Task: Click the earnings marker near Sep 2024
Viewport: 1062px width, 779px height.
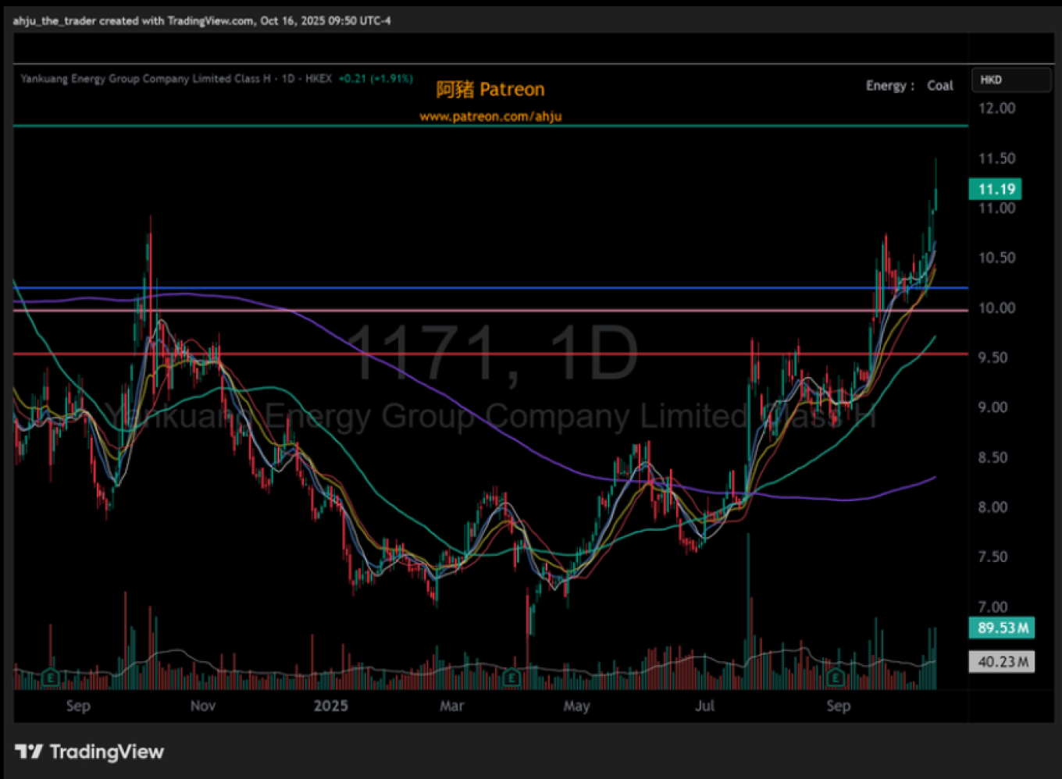Action: pyautogui.click(x=51, y=677)
